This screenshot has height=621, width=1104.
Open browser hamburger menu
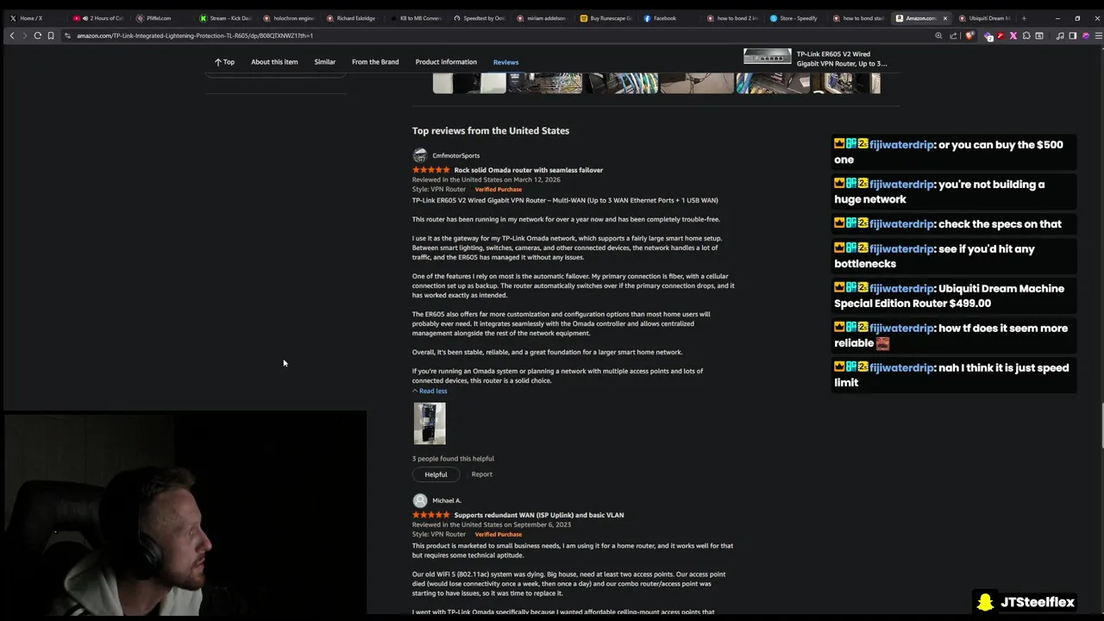pyautogui.click(x=1097, y=35)
